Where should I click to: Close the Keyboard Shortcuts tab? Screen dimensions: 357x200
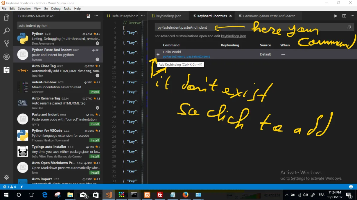tap(231, 16)
